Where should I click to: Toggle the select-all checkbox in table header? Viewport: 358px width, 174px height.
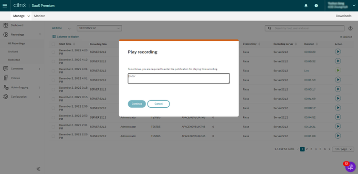point(53,44)
